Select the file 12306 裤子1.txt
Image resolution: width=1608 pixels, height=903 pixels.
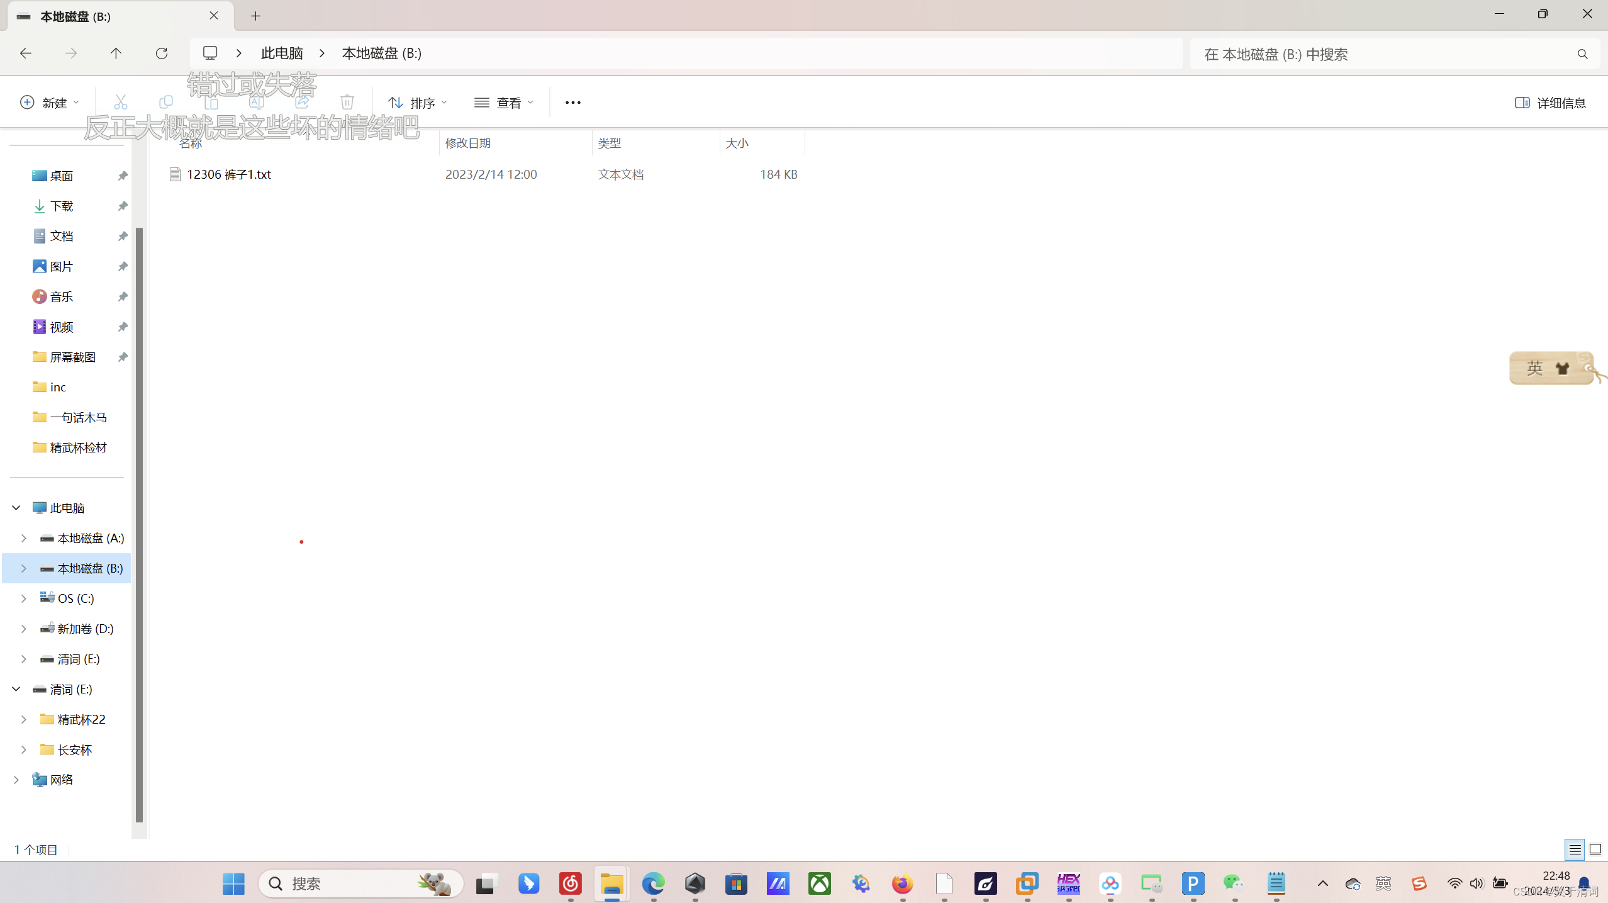228,174
